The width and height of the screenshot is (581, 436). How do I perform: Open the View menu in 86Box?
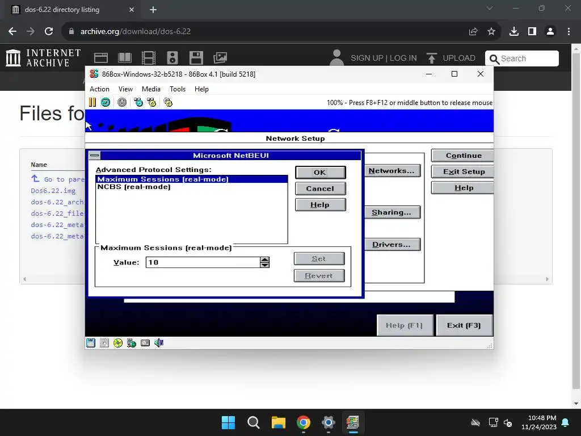tap(125, 89)
